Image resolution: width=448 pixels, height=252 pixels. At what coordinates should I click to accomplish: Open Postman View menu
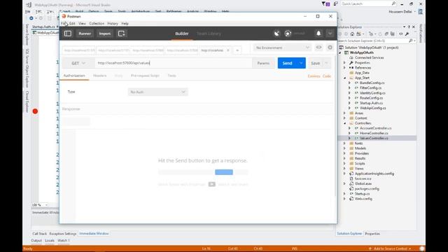[82, 23]
